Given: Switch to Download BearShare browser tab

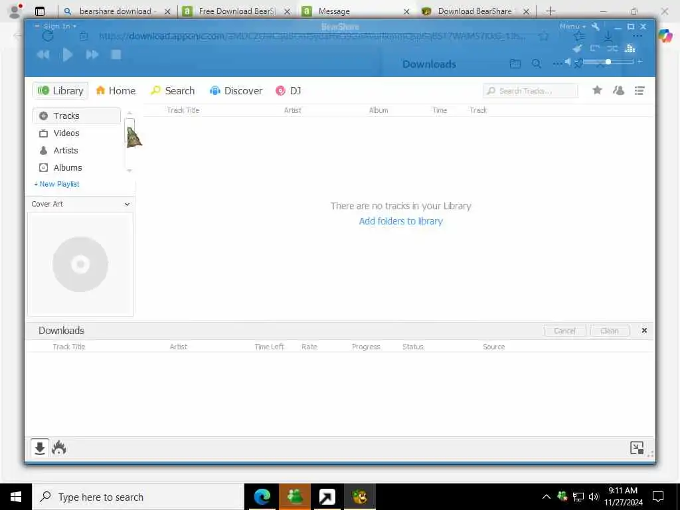Looking at the screenshot, I should point(475,11).
